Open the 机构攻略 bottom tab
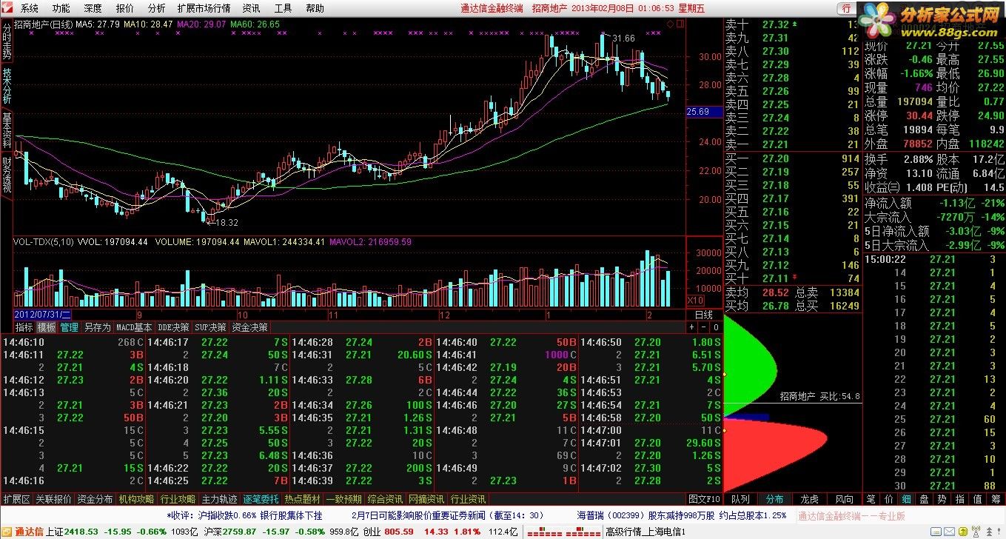1006x539 pixels. coord(137,499)
